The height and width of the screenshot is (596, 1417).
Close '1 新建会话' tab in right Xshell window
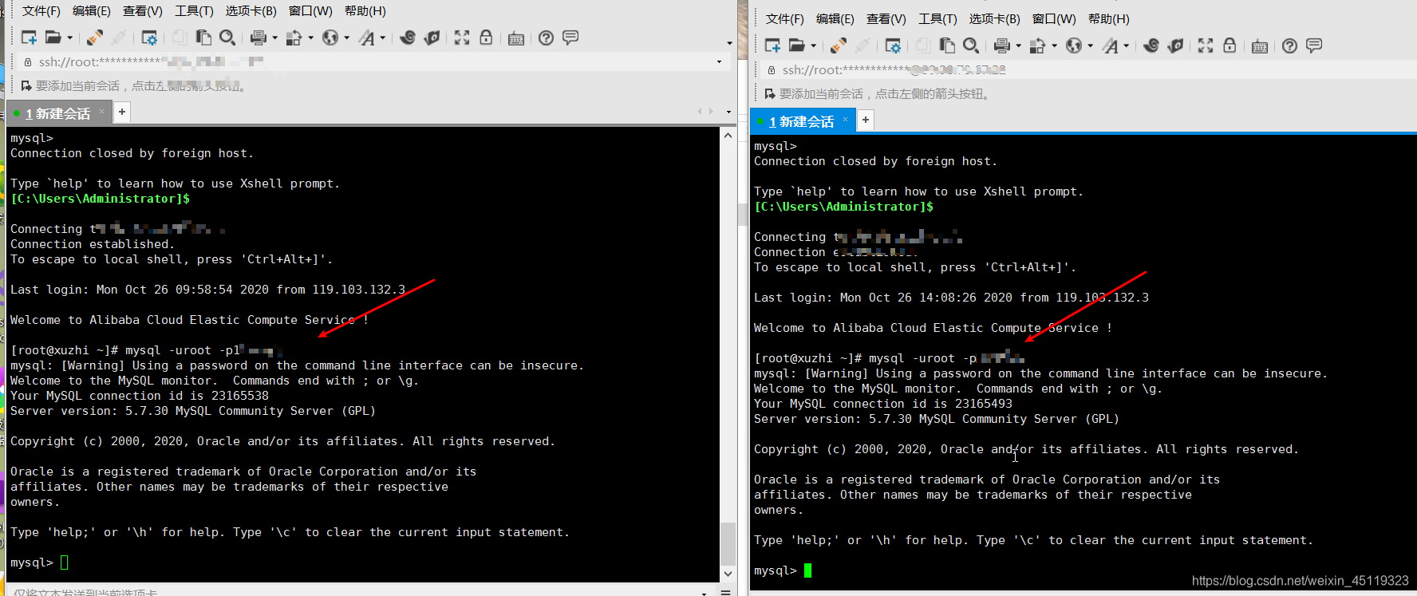(845, 120)
